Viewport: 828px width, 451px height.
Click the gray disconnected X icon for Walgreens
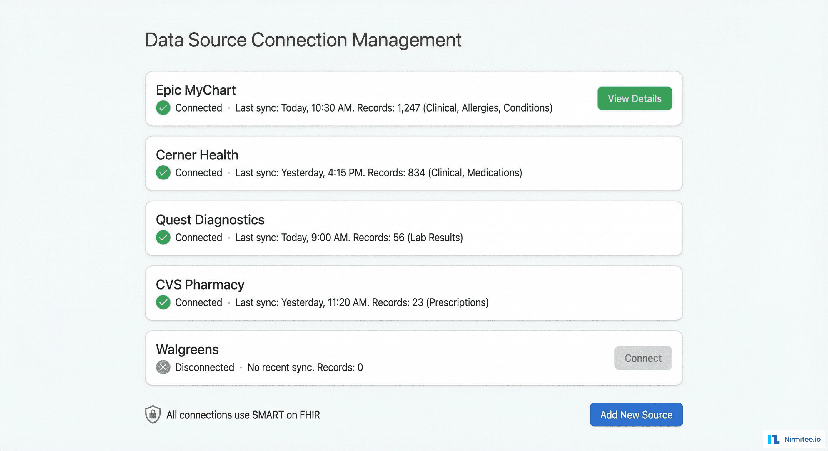point(163,368)
